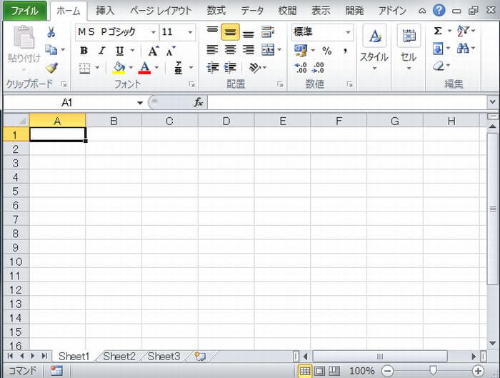Switch to Page Break Preview
This screenshot has width=500, height=378.
point(334,371)
